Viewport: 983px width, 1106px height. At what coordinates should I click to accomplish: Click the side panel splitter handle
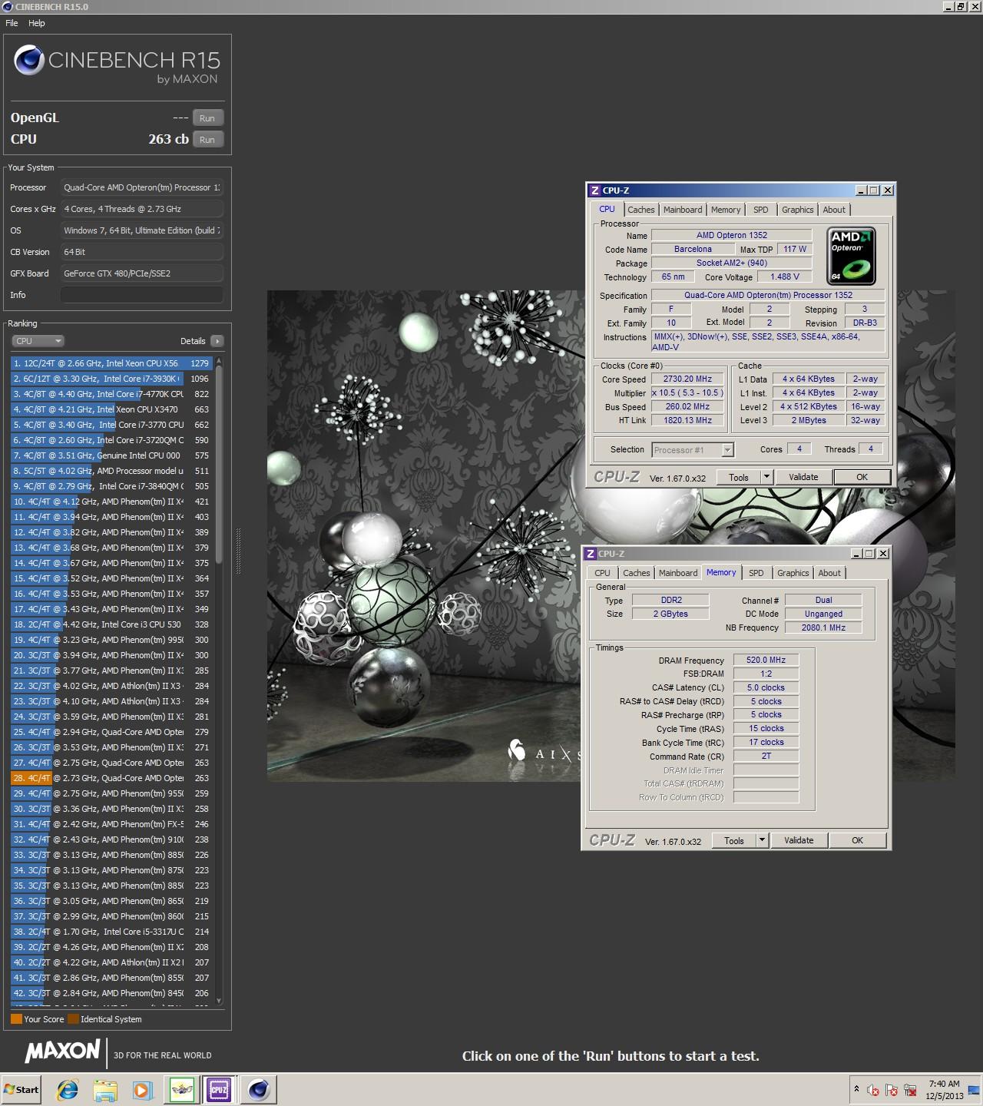pyautogui.click(x=237, y=551)
